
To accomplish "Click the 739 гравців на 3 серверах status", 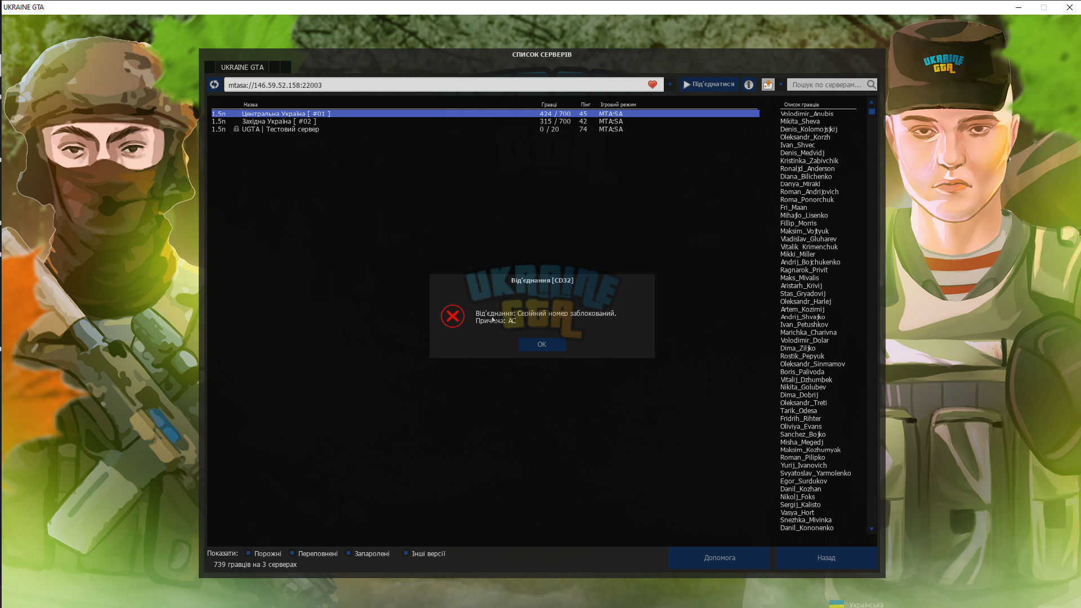I will (255, 565).
